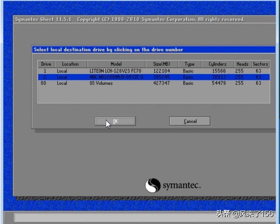Click the Symantec Ghost 11.5.1 title text

click(x=43, y=19)
